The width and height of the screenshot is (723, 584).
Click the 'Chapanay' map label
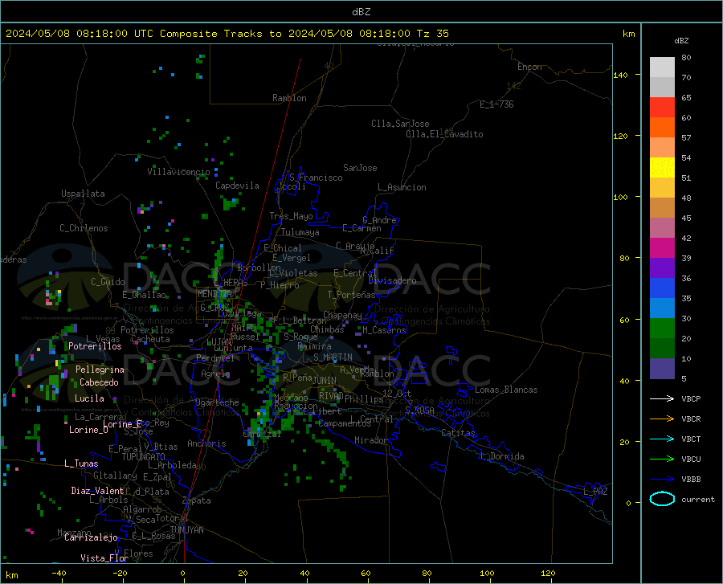point(342,315)
